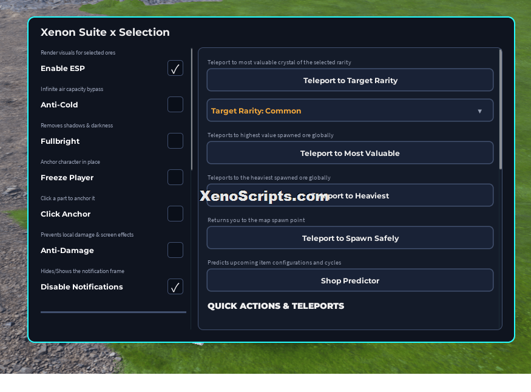Click the Returns you to the map spawn point text
The image size is (531, 392).
(256, 220)
